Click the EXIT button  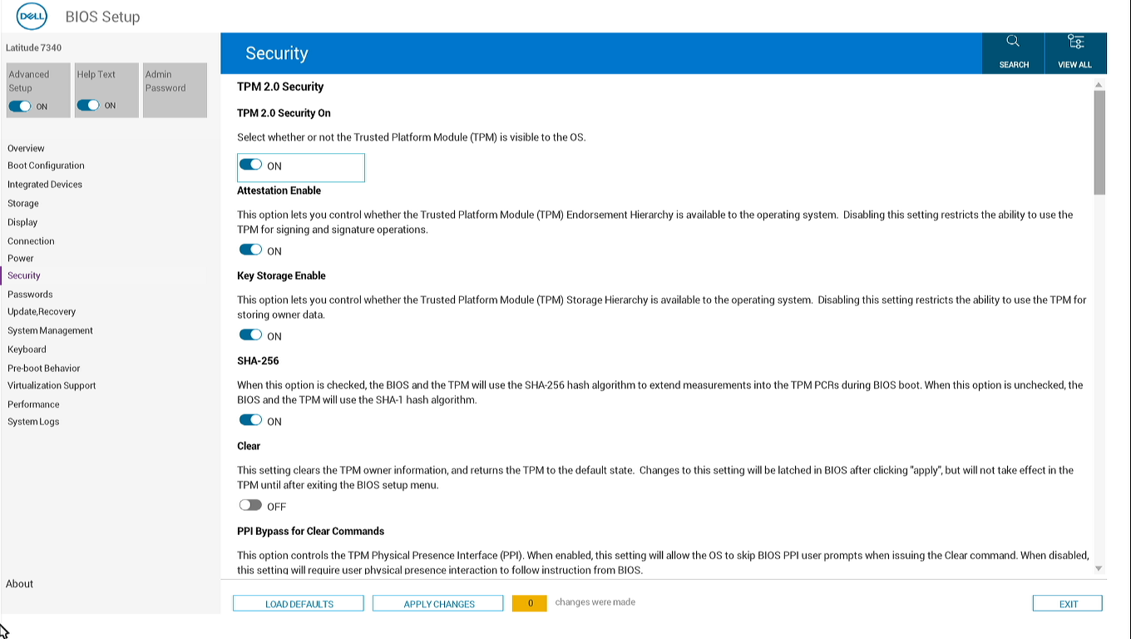click(x=1067, y=602)
